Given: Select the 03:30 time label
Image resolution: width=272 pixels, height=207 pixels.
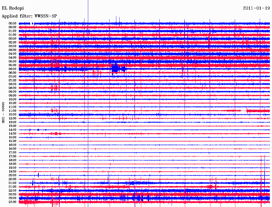Looking at the screenshot, I should (12, 50).
